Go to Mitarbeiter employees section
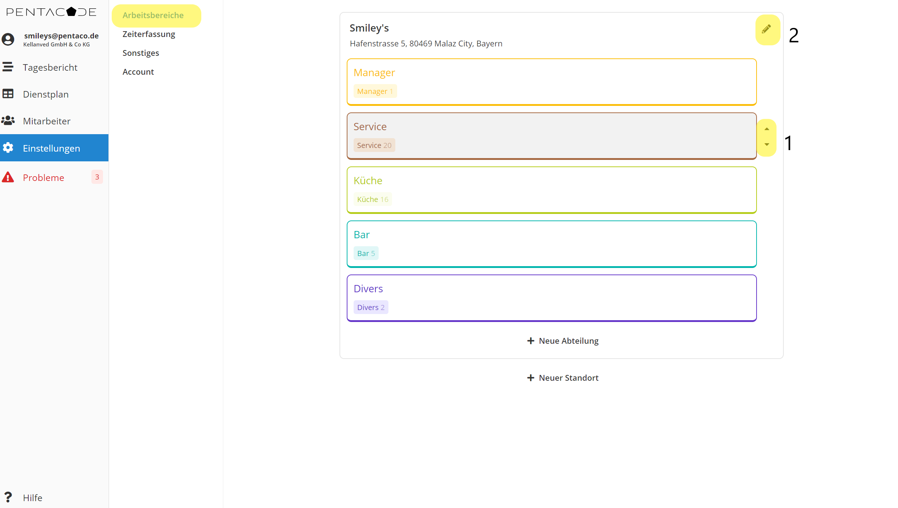 click(x=47, y=121)
